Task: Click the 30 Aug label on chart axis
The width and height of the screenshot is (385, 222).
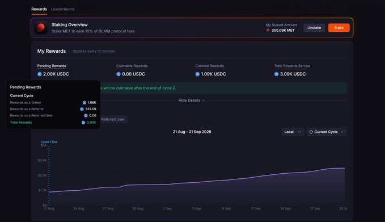Action: [x=137, y=208]
